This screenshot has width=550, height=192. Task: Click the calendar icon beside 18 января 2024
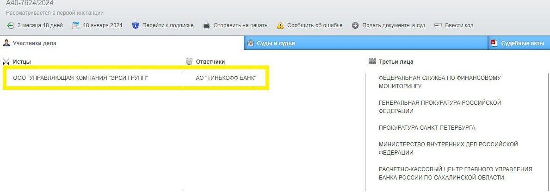click(x=76, y=25)
